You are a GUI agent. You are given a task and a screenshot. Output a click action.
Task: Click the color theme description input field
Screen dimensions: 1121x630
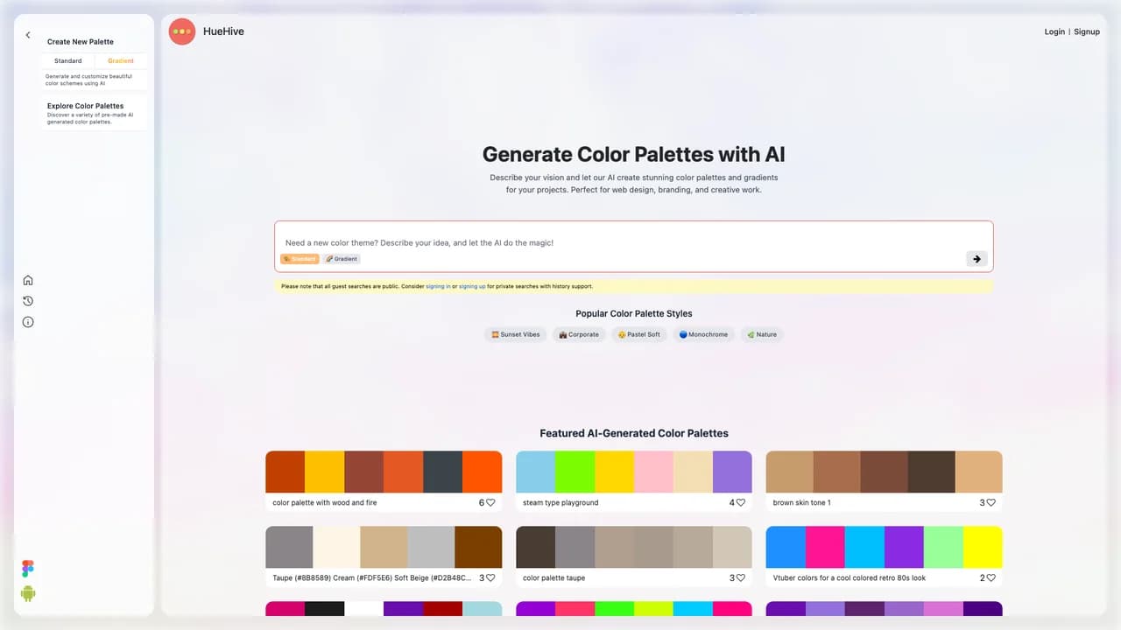[634, 242]
